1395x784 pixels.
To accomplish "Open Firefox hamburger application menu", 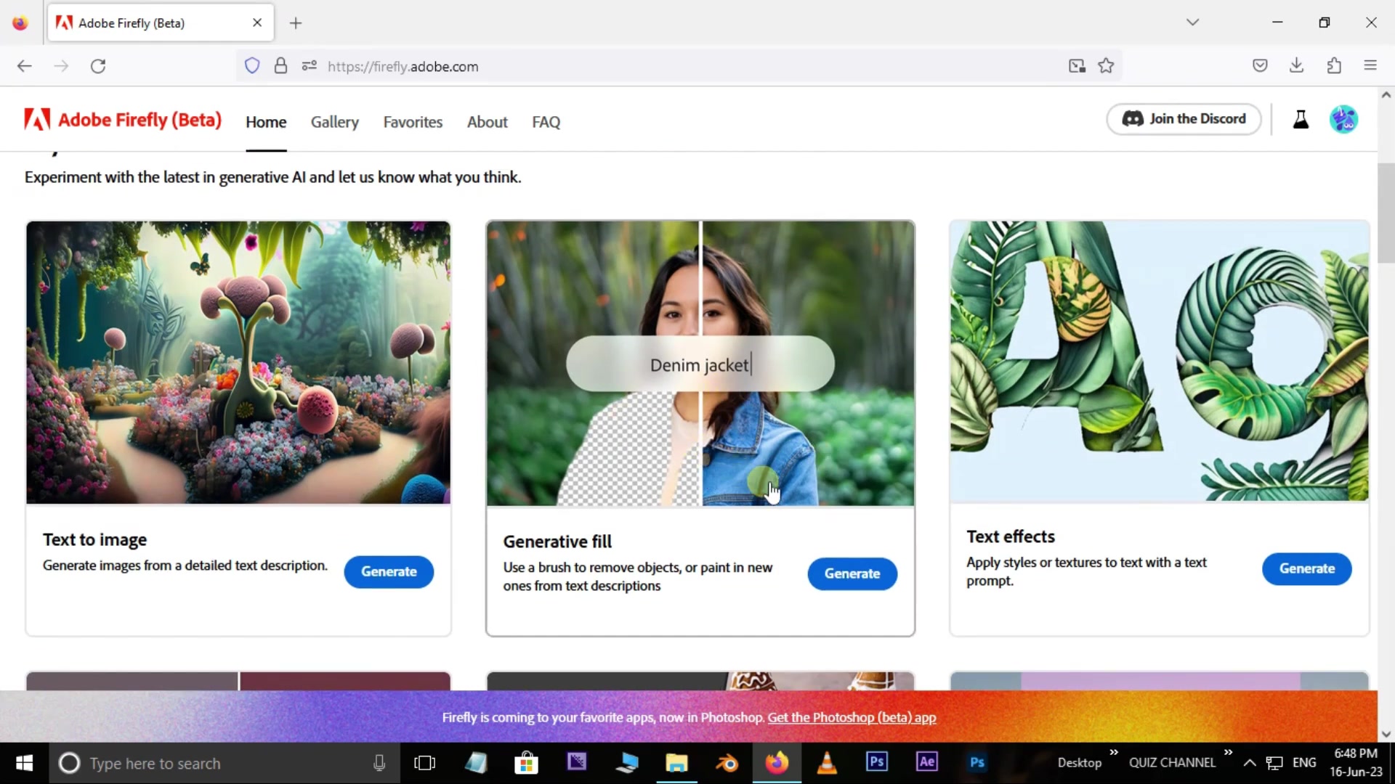I will coord(1370,66).
